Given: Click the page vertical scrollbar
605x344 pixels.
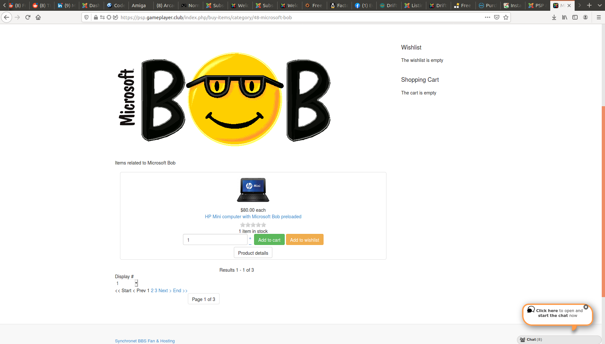Looking at the screenshot, I should 603,201.
